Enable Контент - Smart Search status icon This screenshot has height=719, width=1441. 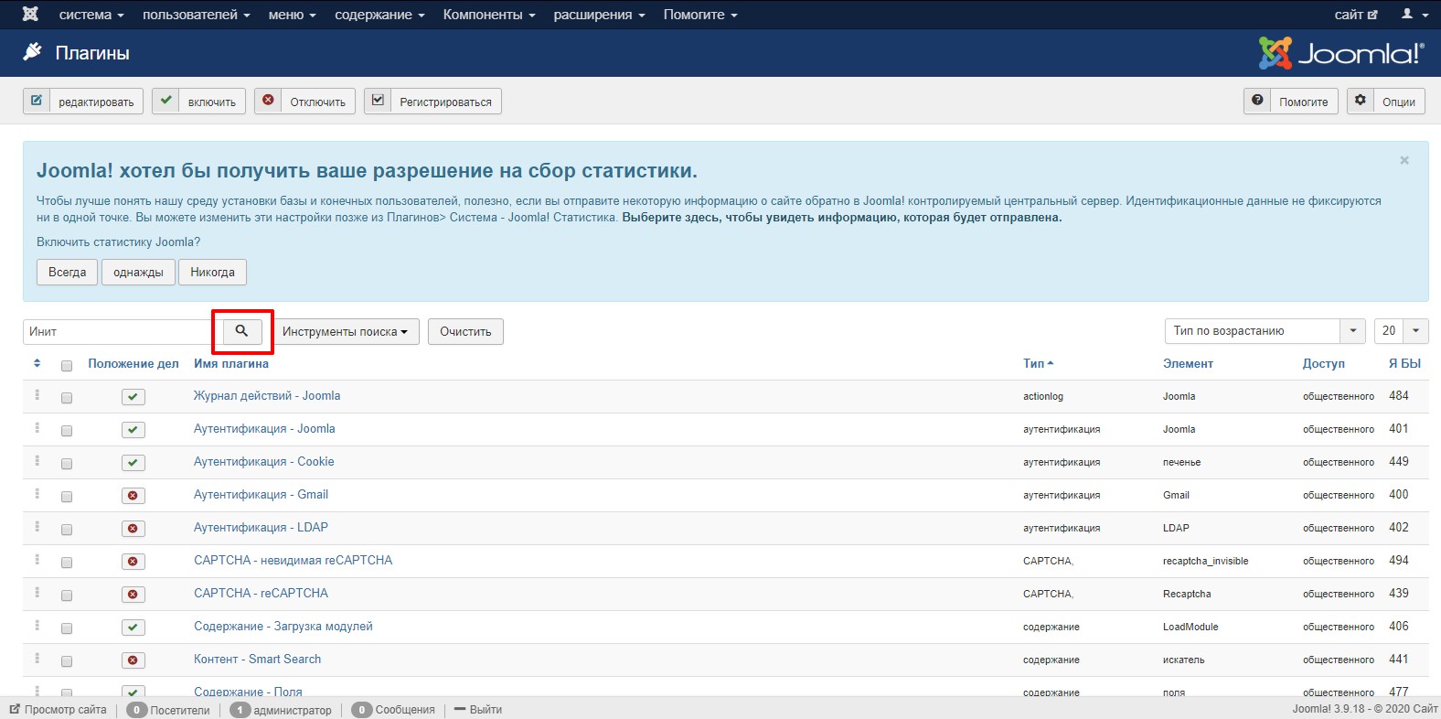pyautogui.click(x=133, y=660)
